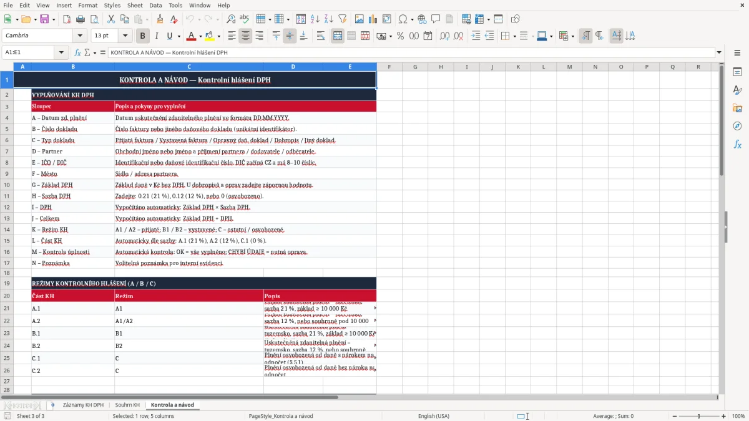Click the Sort Ascending toolbar icon
Image resolution: width=749 pixels, height=421 pixels.
click(x=315, y=19)
